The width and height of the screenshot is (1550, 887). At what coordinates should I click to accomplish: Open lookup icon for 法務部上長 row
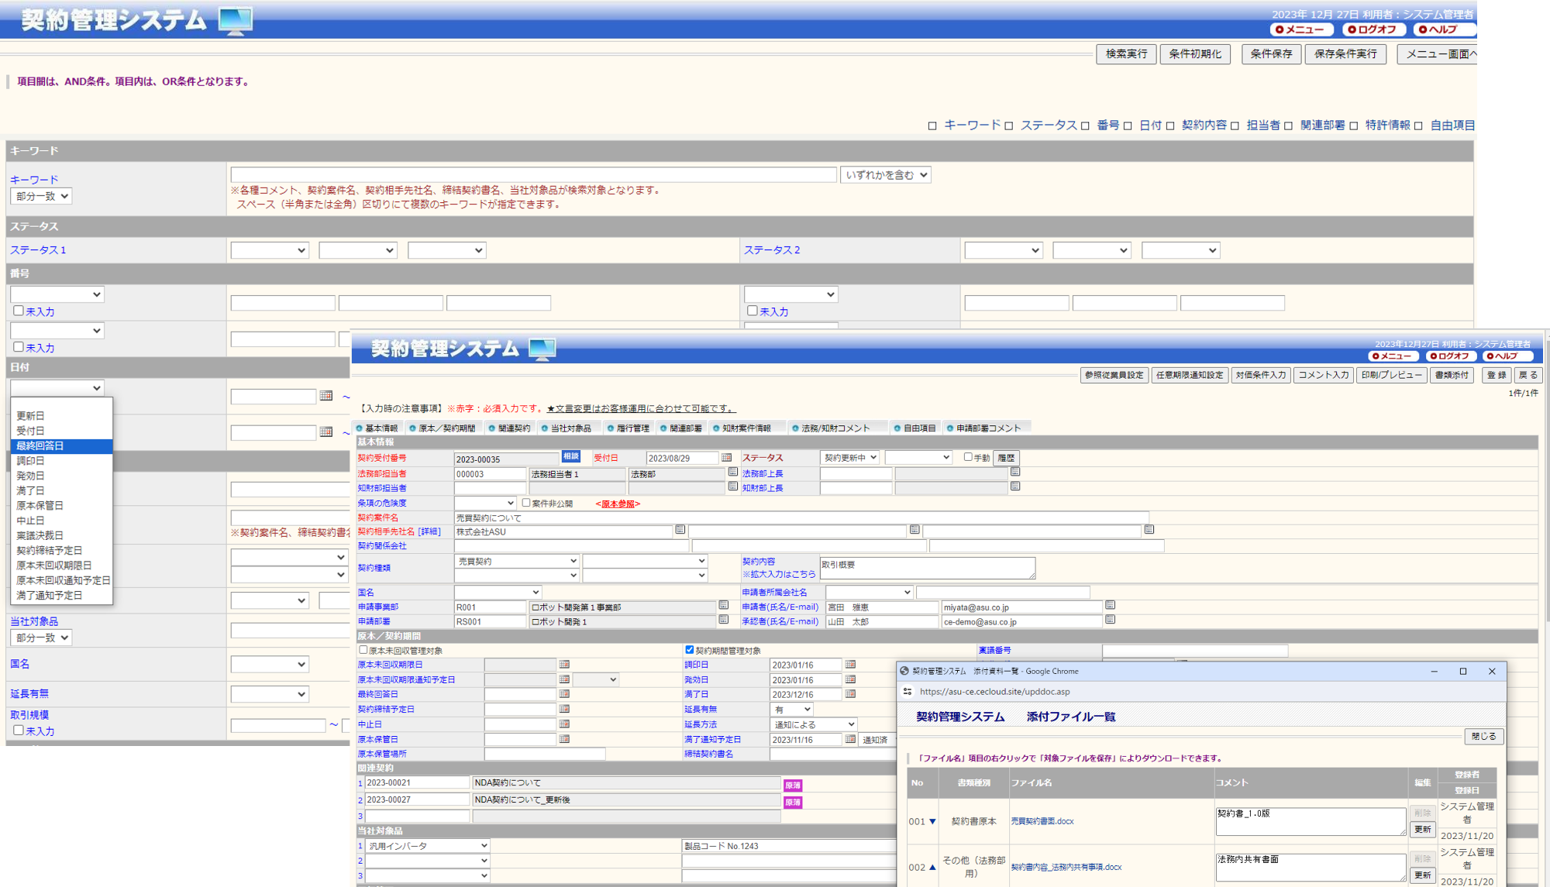(1015, 472)
